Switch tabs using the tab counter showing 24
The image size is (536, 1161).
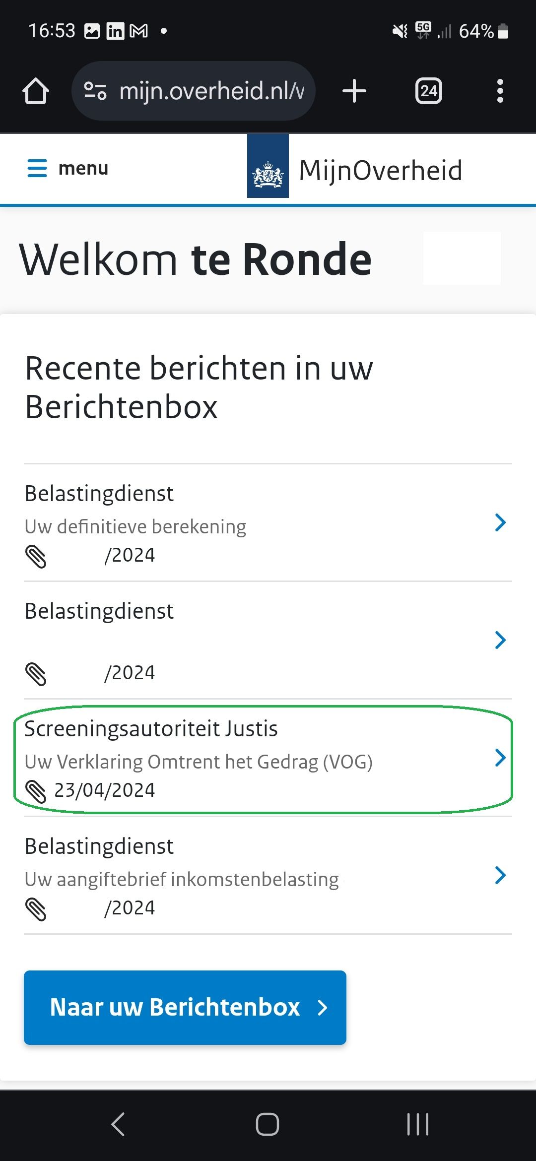click(428, 90)
